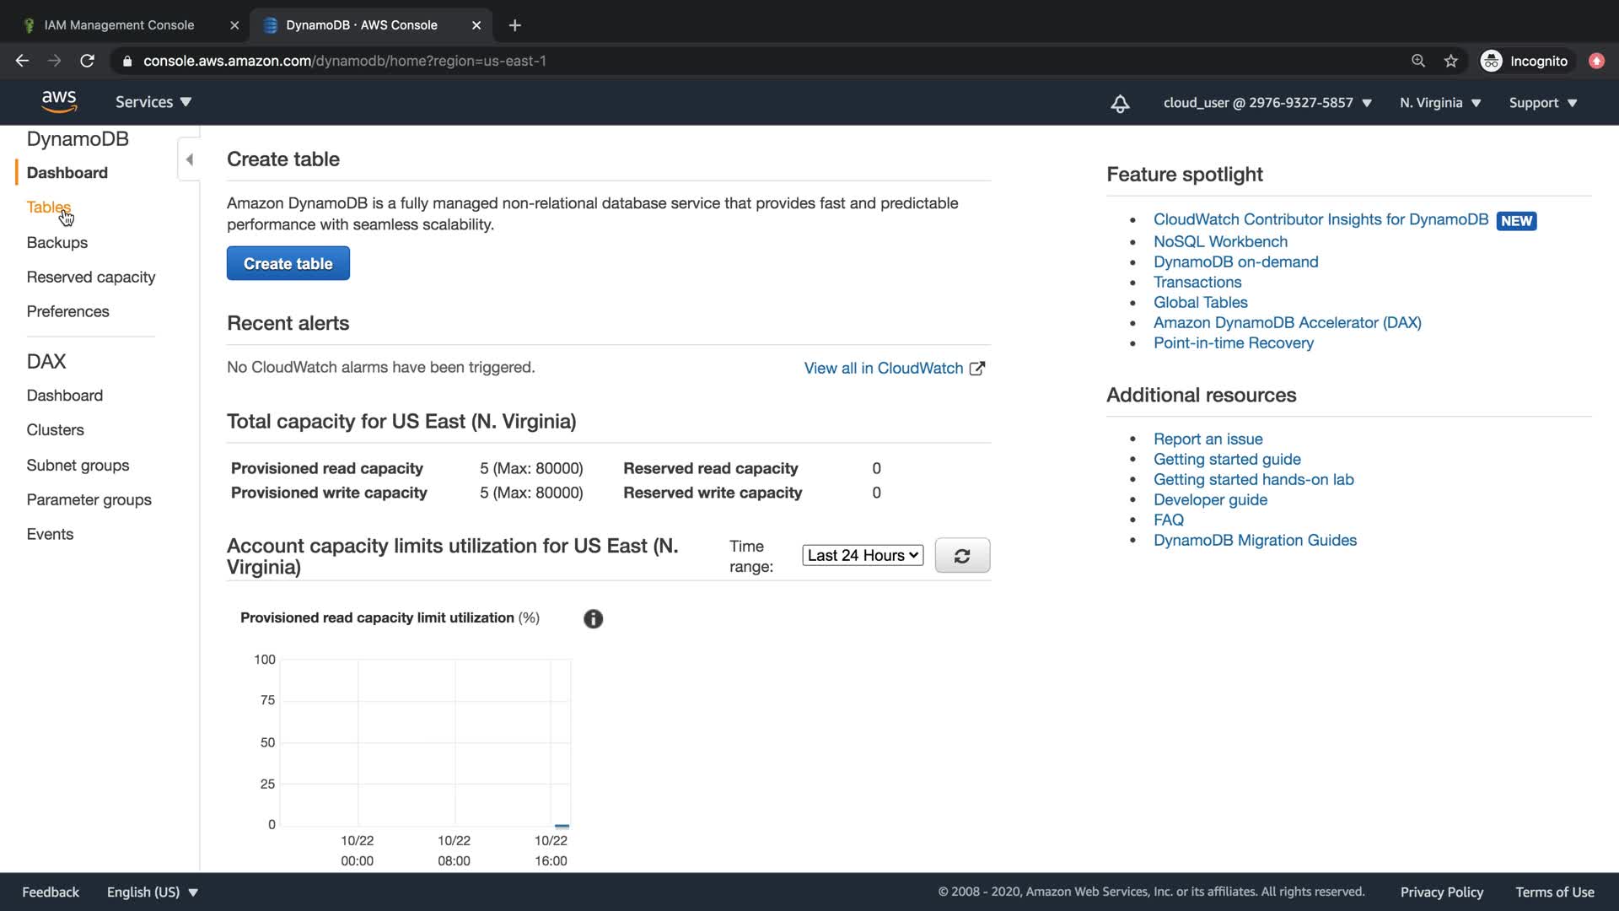This screenshot has width=1619, height=911.
Task: Open Tables in the DynamoDB sidebar
Action: click(48, 208)
